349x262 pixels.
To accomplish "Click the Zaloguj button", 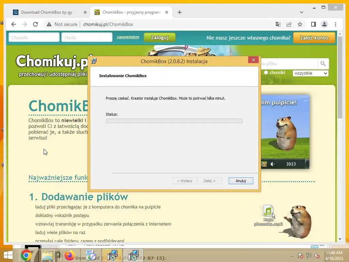I will pos(160,38).
